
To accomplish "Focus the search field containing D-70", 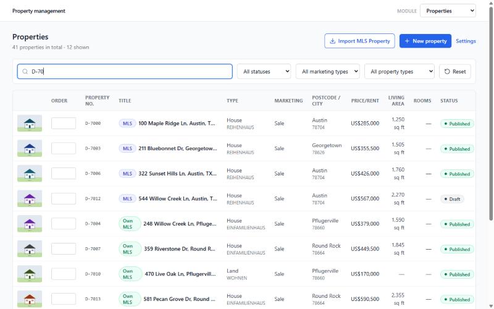I will click(125, 72).
